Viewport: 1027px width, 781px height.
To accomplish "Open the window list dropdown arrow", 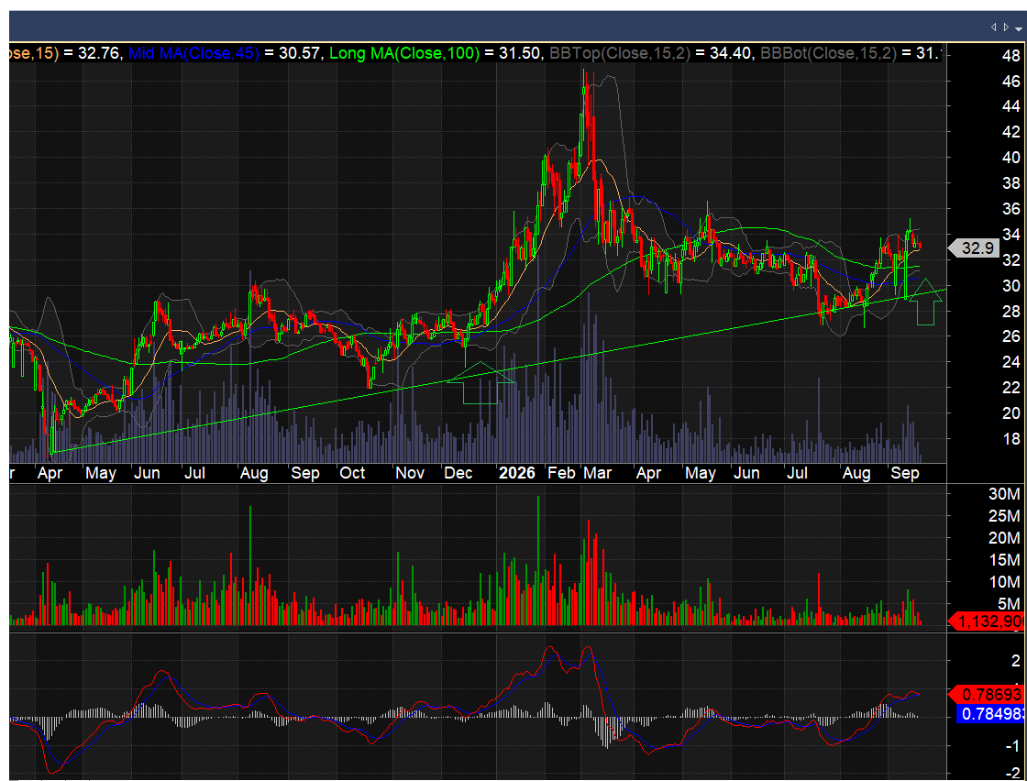I will pyautogui.click(x=1018, y=28).
